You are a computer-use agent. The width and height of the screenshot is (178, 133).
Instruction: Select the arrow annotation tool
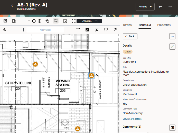(115, 30)
